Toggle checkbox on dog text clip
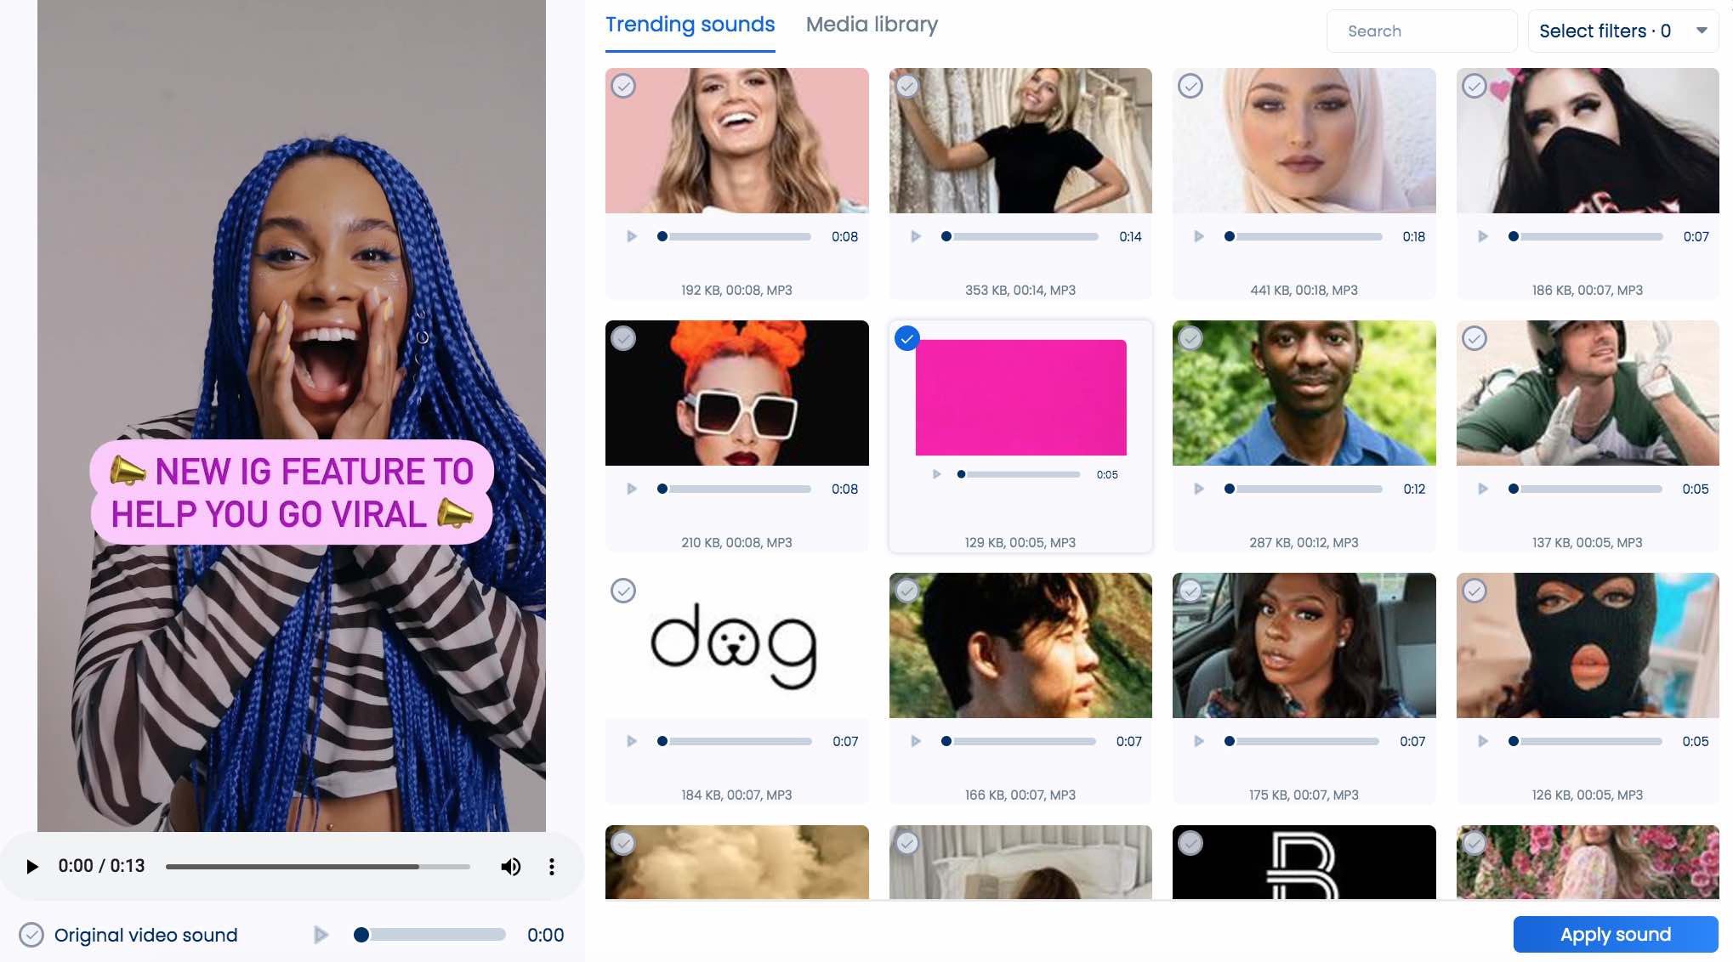This screenshot has width=1733, height=962. click(623, 590)
